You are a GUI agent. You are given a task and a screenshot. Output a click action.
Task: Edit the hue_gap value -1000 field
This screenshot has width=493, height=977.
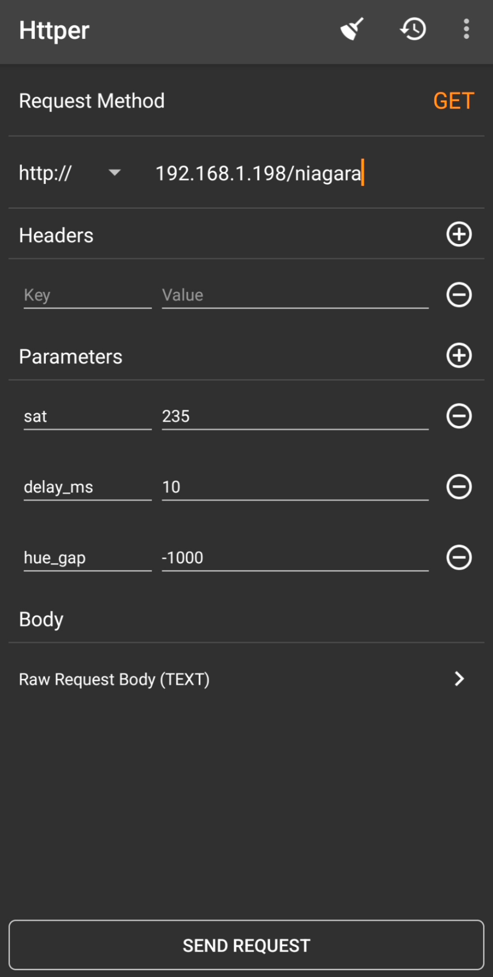click(295, 557)
